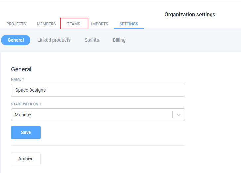Click the asterisk beside NAME label
This screenshot has height=173, width=241.
coord(23,79)
